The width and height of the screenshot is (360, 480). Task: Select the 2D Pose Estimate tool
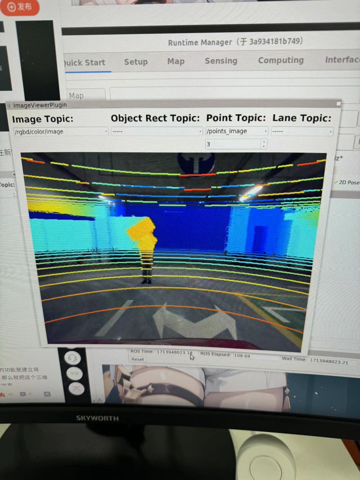click(x=347, y=182)
